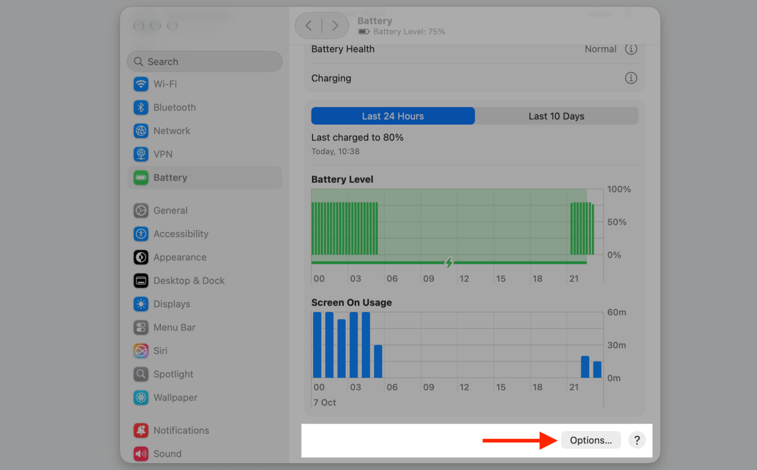Open the Sound speaker icon
The height and width of the screenshot is (470, 757).
click(141, 454)
